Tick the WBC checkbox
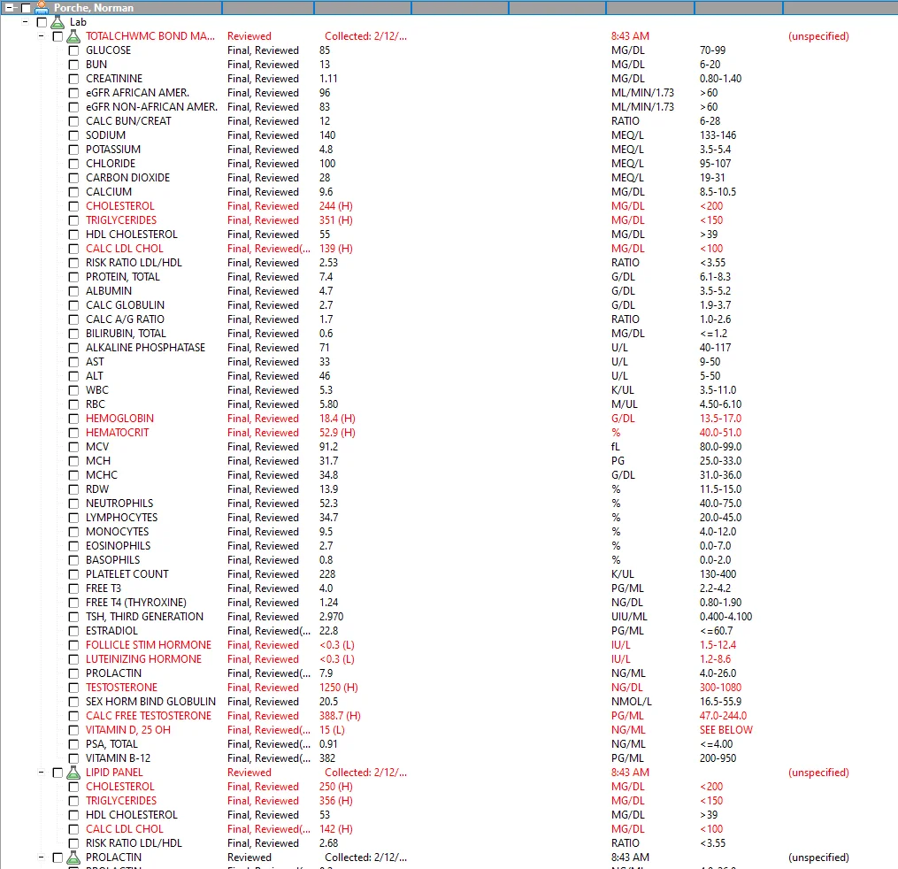Image resolution: width=898 pixels, height=869 pixels. tap(73, 390)
